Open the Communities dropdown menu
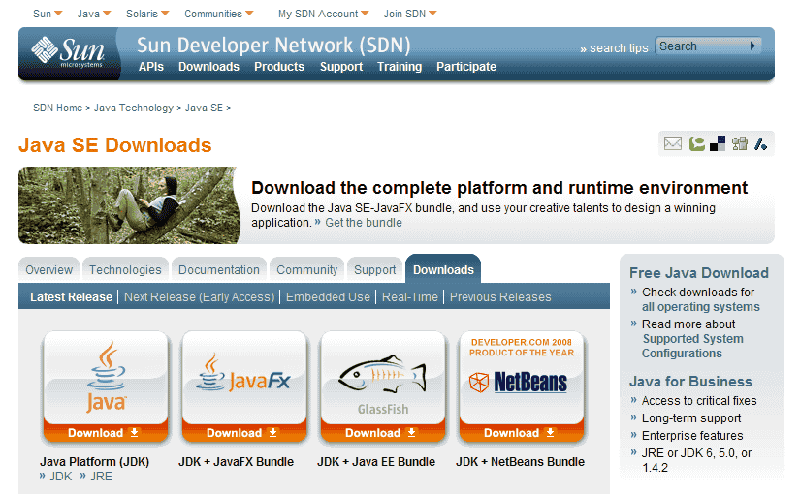800x494 pixels. click(x=219, y=14)
